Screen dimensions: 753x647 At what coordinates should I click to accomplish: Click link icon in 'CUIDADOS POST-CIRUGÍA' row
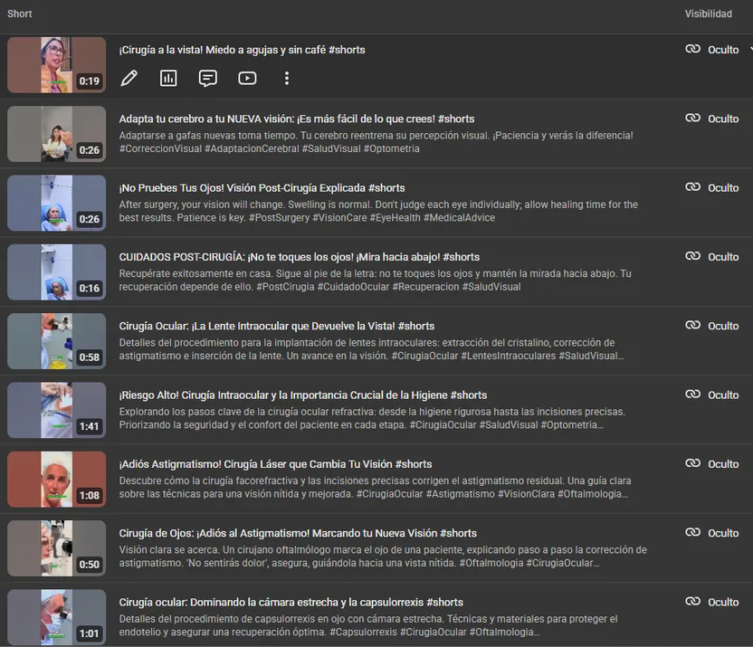692,256
